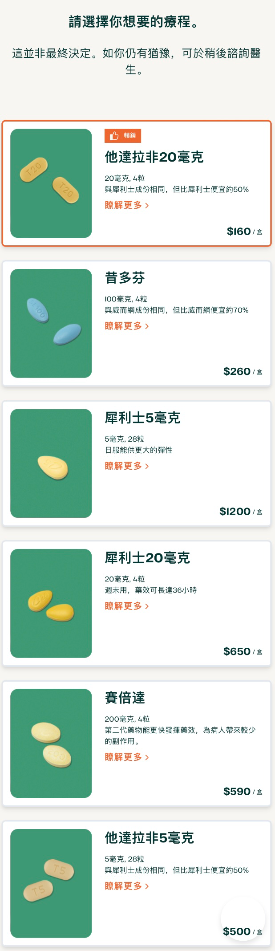The height and width of the screenshot is (951, 275).
Task: Click the 暢銷 thumbs-up badge
Action: coord(123,136)
